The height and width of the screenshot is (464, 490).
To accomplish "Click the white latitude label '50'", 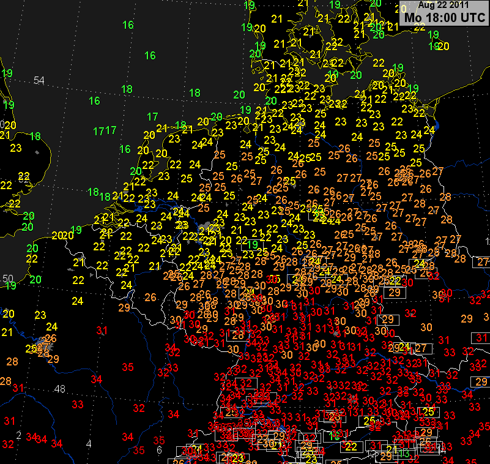I will pyautogui.click(x=8, y=279).
